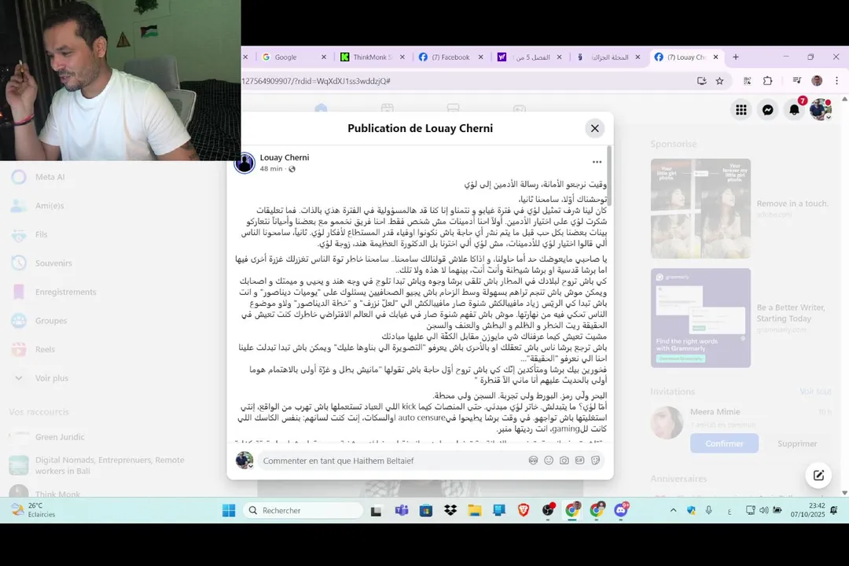The image size is (849, 566).
Task: Open Discord from the taskbar
Action: point(620,510)
